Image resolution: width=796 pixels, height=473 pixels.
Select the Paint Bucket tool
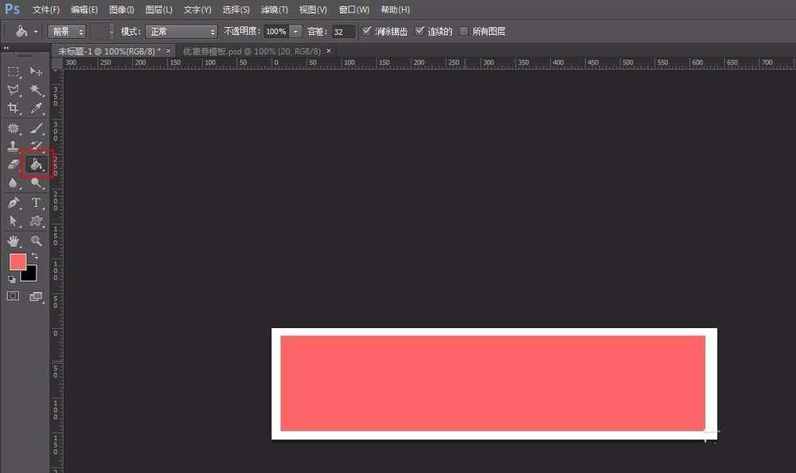click(36, 164)
